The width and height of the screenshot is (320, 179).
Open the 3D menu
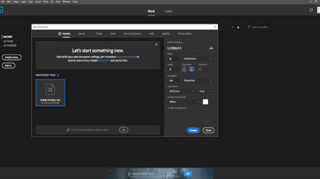click(x=52, y=1)
